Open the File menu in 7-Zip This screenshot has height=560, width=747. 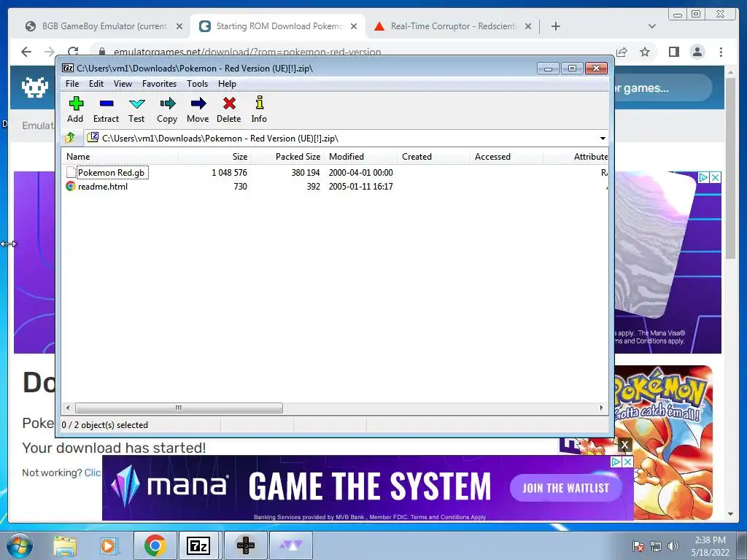click(x=72, y=84)
